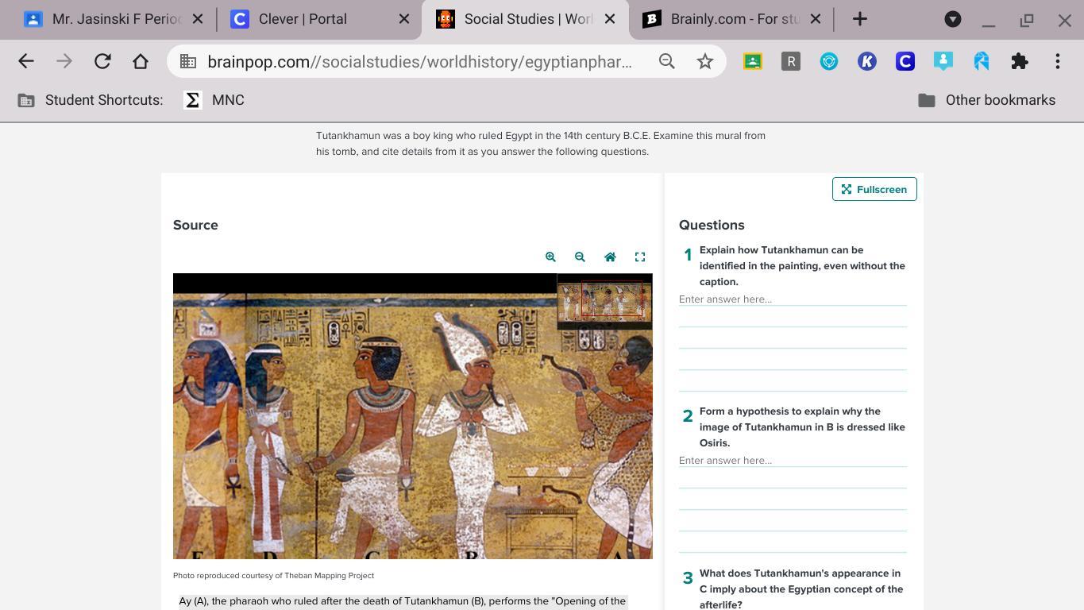This screenshot has width=1084, height=610.
Task: Reset mural view with home icon
Action: tap(610, 257)
